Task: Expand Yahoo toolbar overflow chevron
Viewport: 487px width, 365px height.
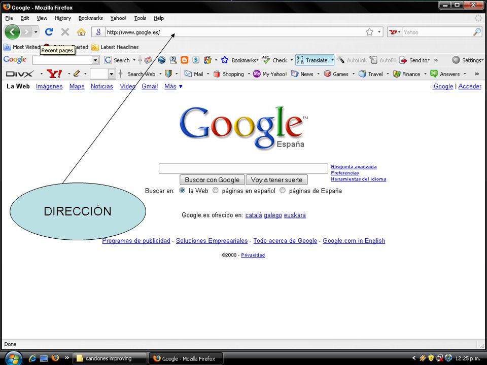Action: (x=477, y=74)
